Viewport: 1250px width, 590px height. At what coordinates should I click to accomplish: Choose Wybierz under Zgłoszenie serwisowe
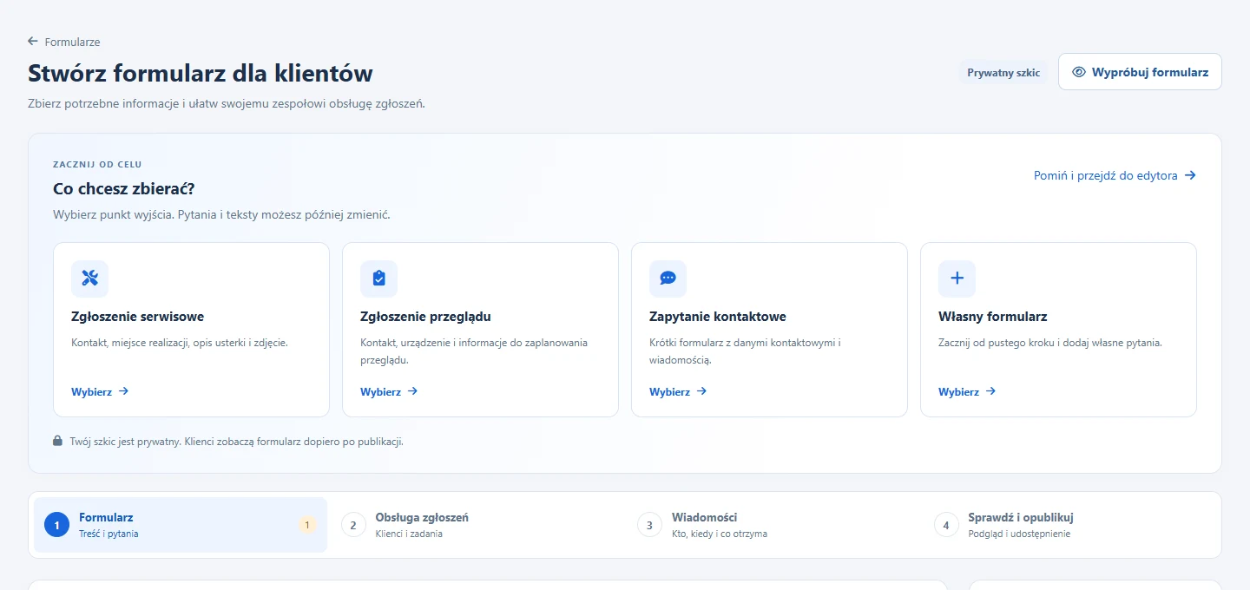[x=100, y=391]
